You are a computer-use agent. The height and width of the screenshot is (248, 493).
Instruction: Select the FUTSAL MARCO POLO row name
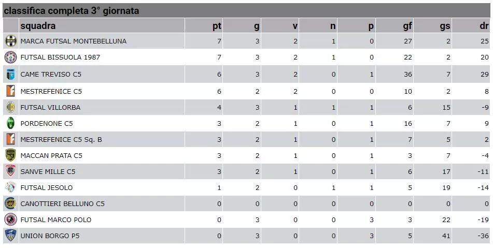[x=56, y=220]
